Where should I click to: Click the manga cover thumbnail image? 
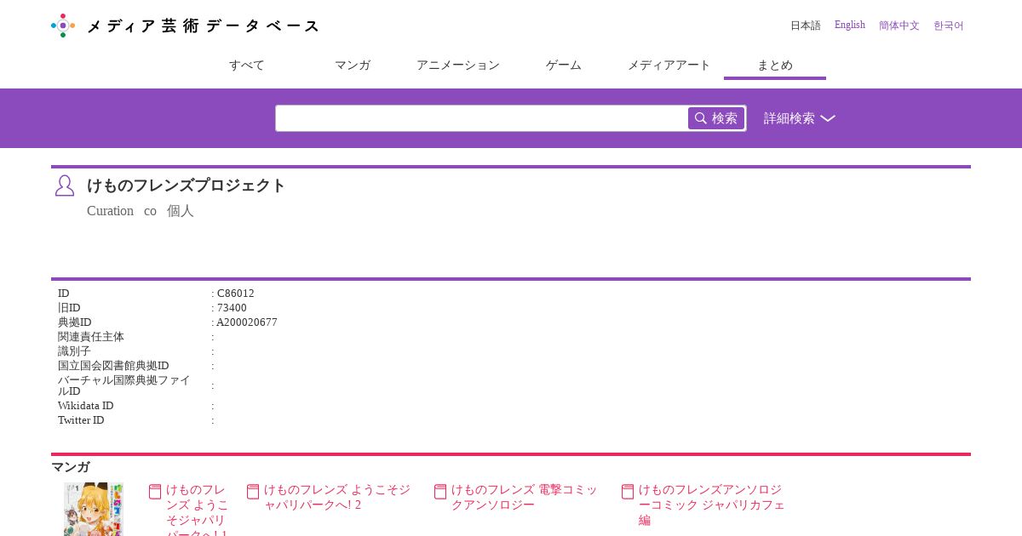pos(94,509)
